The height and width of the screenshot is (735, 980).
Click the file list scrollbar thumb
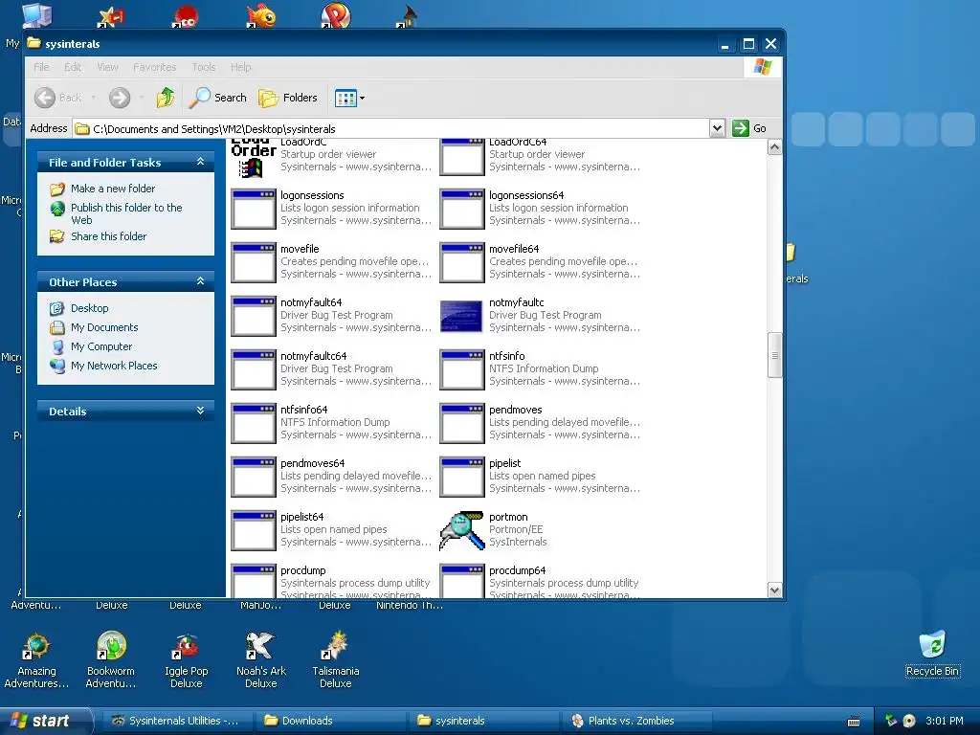[774, 355]
